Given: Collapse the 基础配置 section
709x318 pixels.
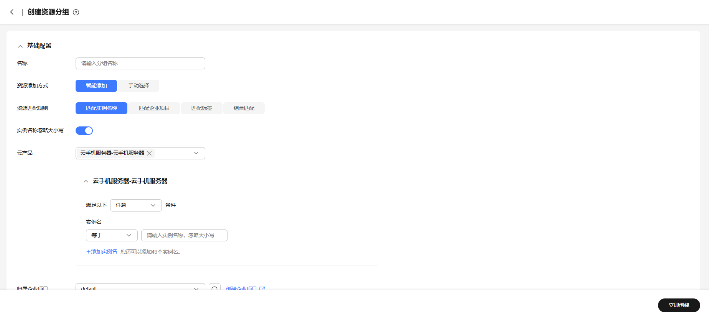Looking at the screenshot, I should [x=20, y=46].
